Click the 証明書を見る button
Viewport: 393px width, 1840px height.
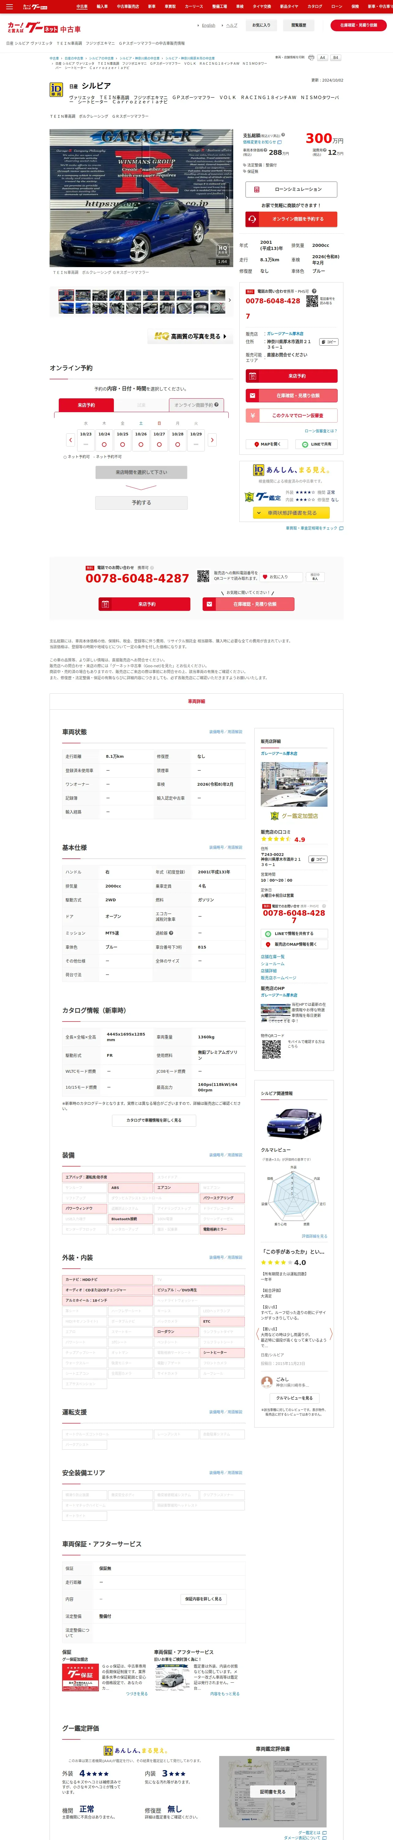click(272, 1792)
